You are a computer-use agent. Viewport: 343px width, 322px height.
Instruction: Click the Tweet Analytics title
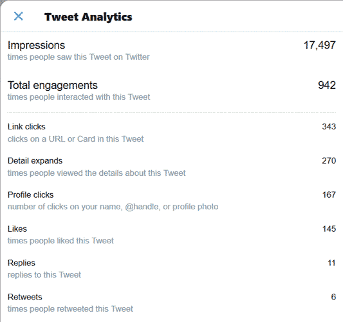point(88,17)
